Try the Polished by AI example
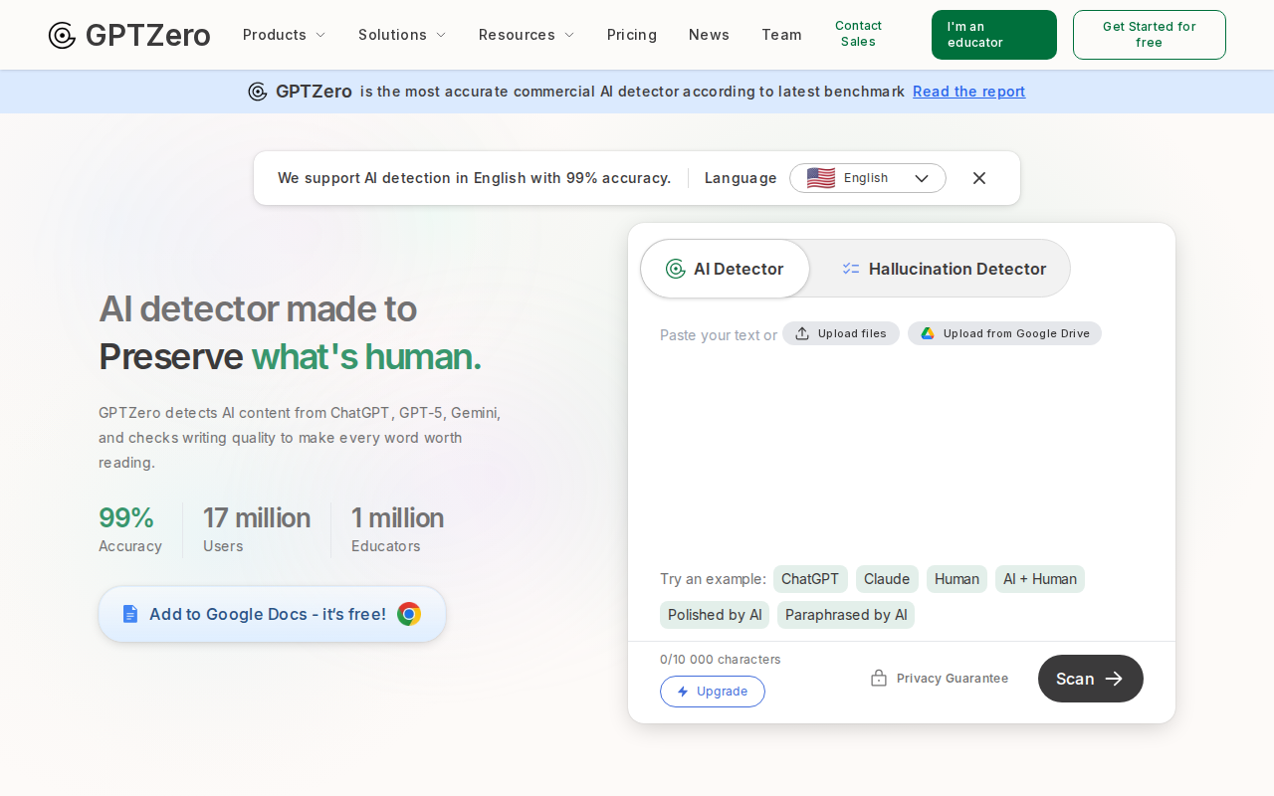 coord(715,615)
